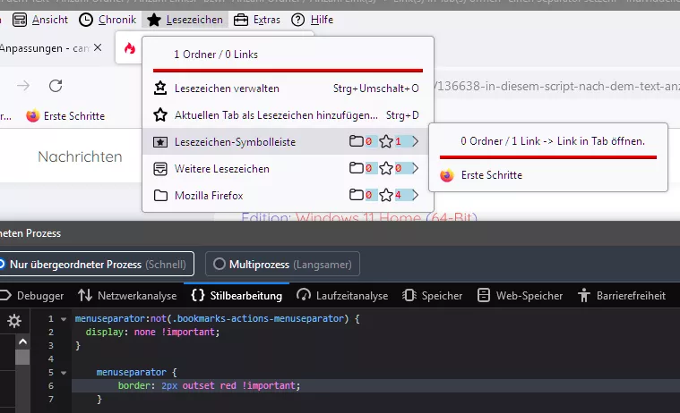Open the Chronik menu
Viewport: 680px width, 413px height.
tap(108, 19)
